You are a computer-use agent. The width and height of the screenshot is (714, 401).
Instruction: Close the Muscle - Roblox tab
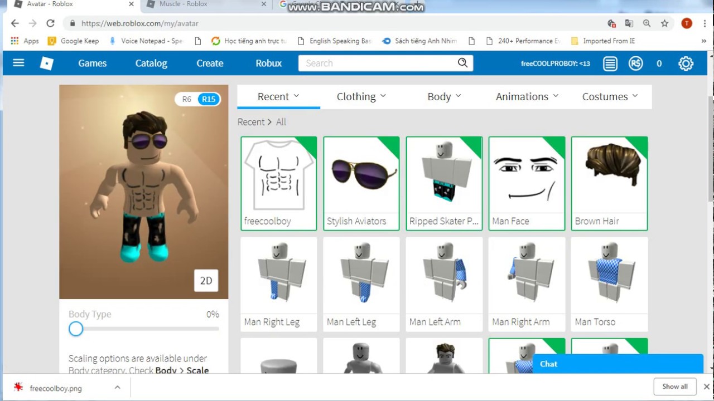264,4
